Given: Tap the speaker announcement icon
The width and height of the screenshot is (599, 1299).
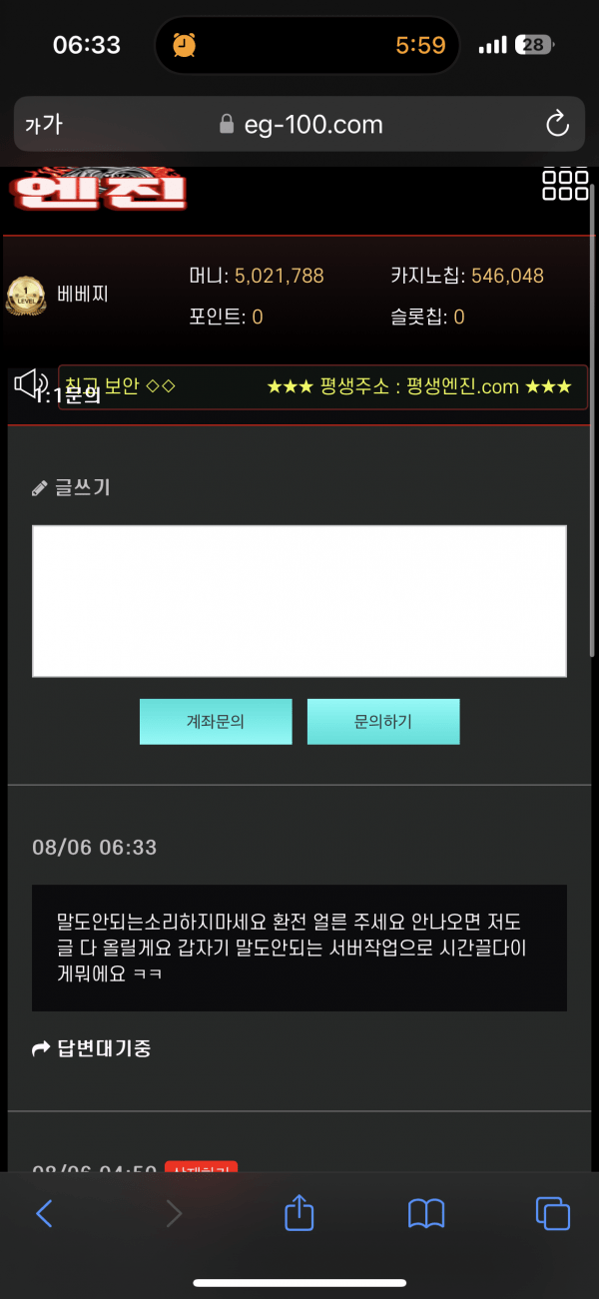Looking at the screenshot, I should pyautogui.click(x=31, y=382).
